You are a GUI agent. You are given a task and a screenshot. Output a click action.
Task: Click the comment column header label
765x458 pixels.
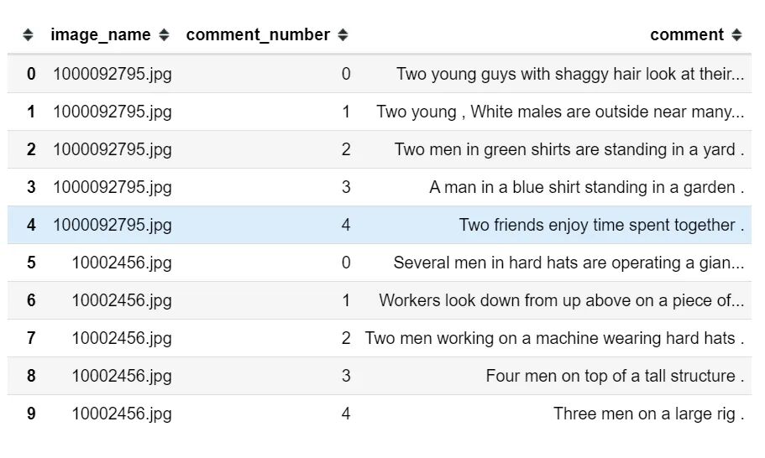click(x=686, y=35)
